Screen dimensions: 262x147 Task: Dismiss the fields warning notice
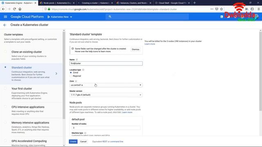click(x=136, y=49)
